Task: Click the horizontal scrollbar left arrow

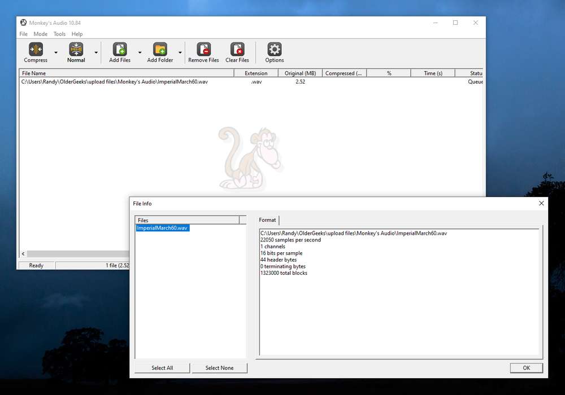Action: click(x=23, y=253)
